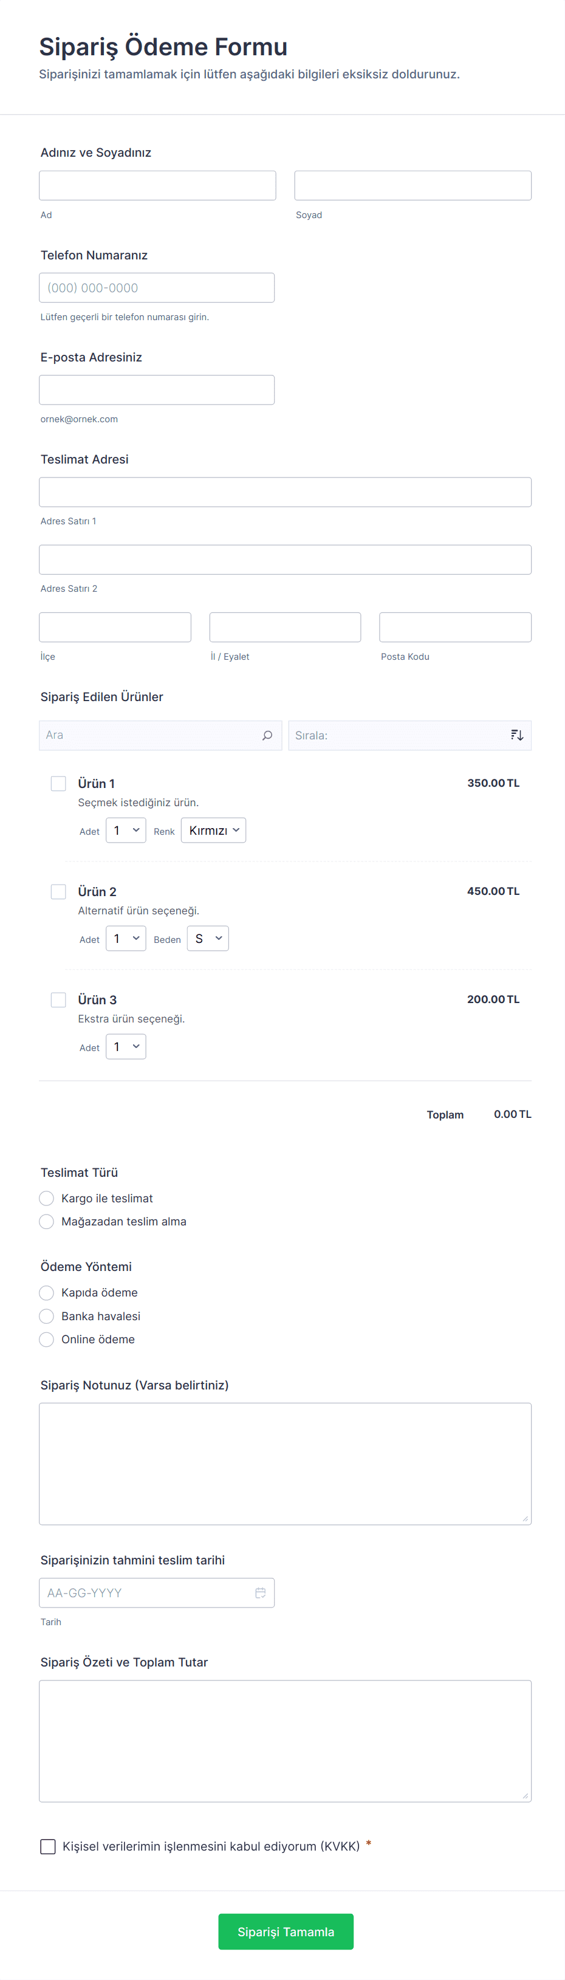Tick the Ürün 3 product checkbox

[58, 999]
